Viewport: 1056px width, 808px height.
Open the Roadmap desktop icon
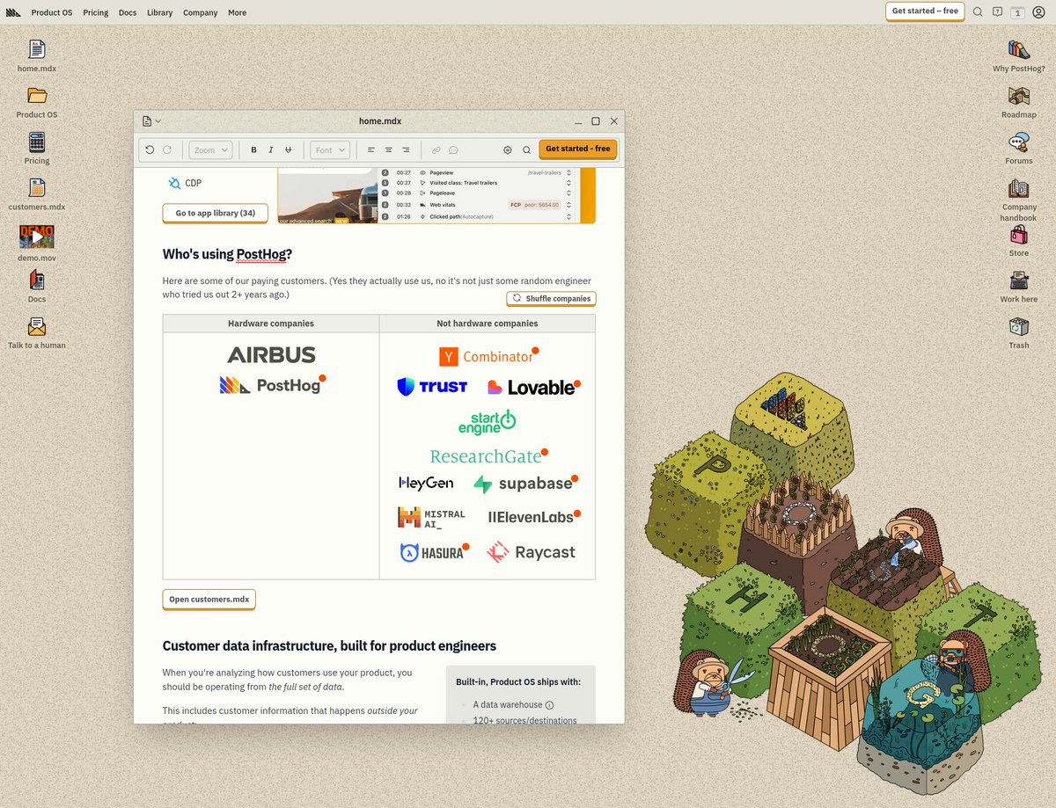[1019, 102]
